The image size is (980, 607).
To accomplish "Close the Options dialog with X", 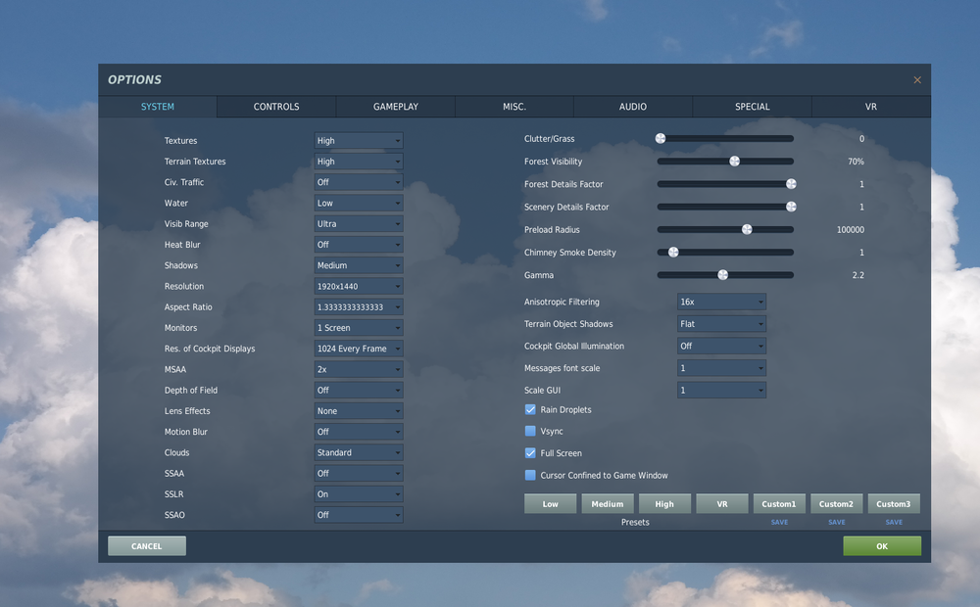I will tap(917, 80).
